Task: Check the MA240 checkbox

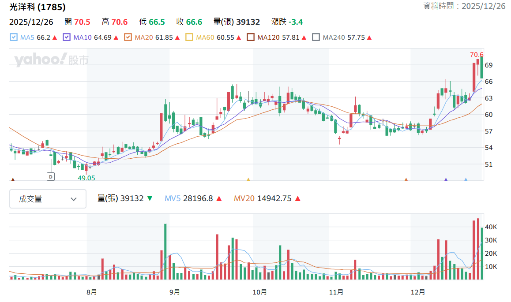Action: 316,37
